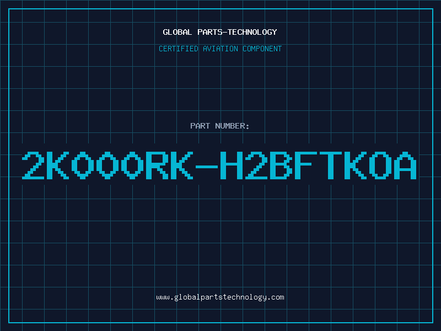The image size is (441, 331).
Task: Click the word COMPONENT in the subtitle
Action: [x=262, y=49]
